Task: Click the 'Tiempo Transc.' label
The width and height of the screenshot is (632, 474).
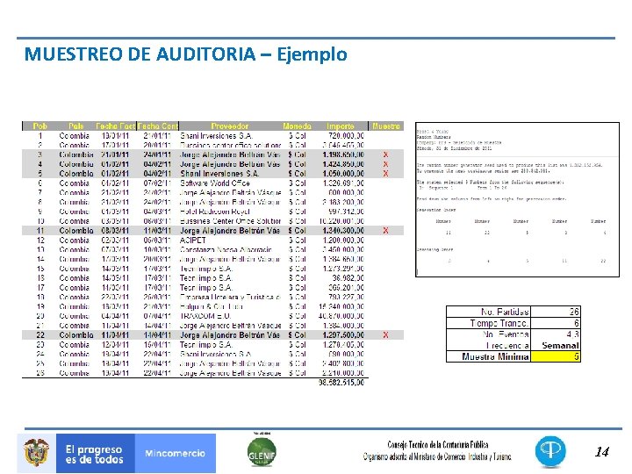Action: [499, 323]
